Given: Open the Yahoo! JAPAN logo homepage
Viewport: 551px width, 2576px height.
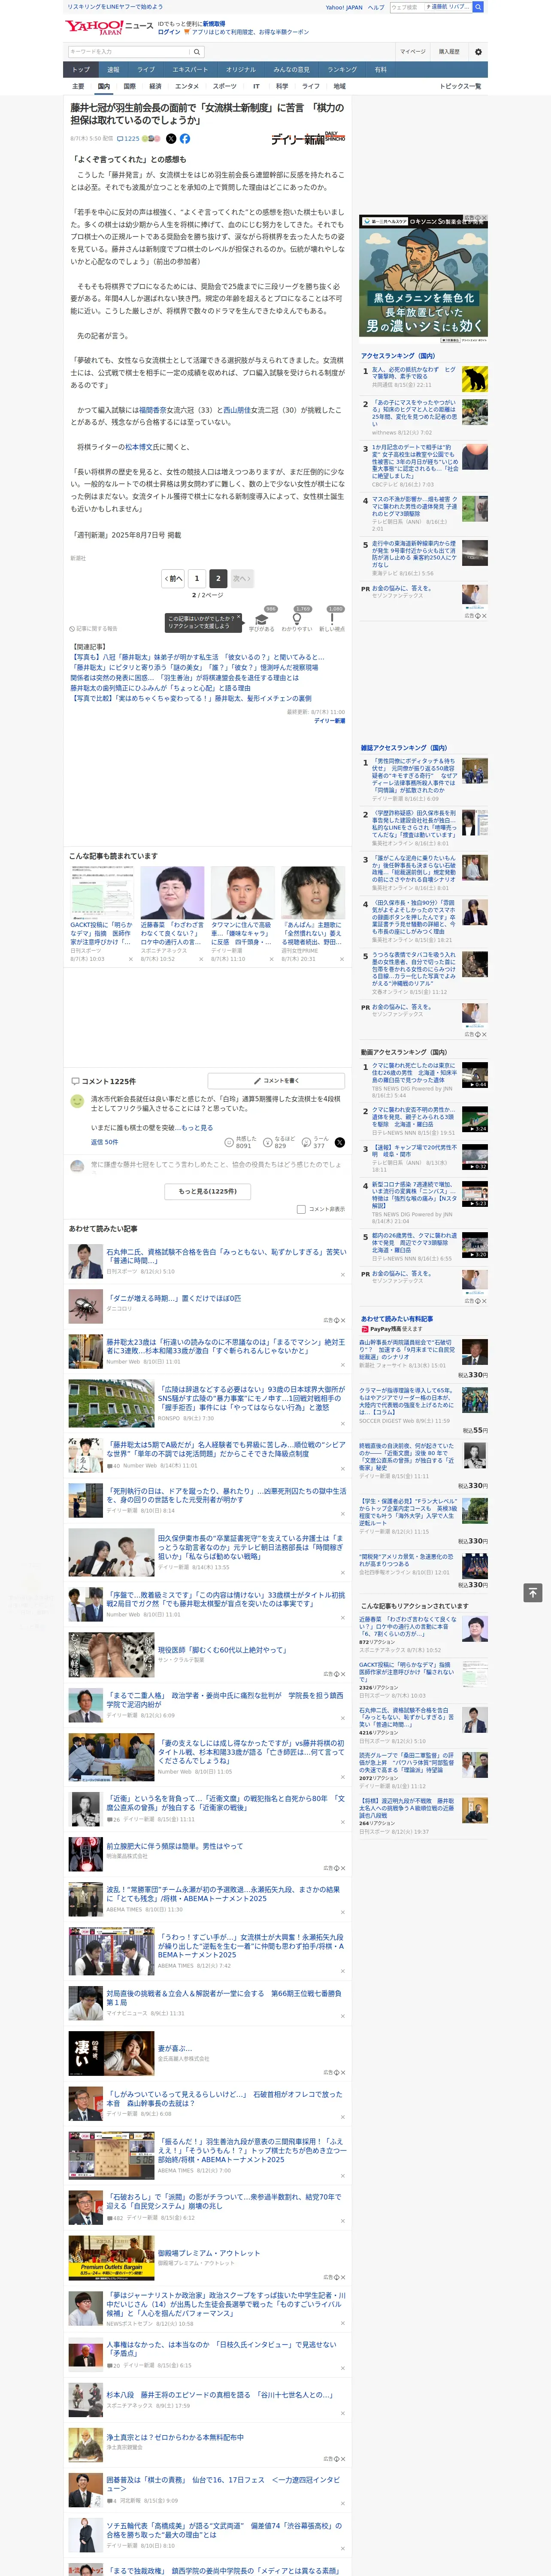Looking at the screenshot, I should click(94, 27).
